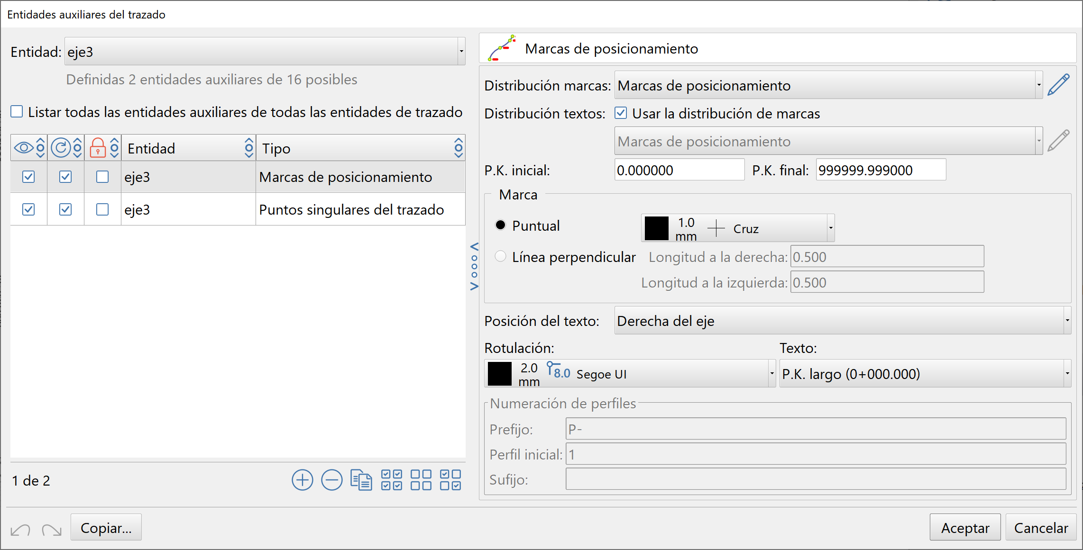Click the undo arrow icon
The image size is (1083, 550).
[20, 529]
